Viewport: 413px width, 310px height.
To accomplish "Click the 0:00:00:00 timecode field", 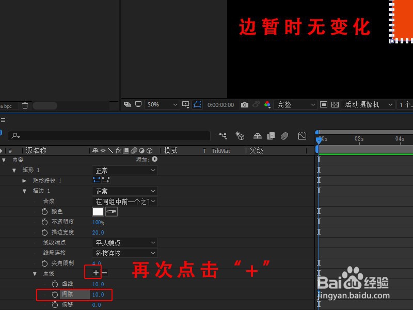I will coord(221,104).
